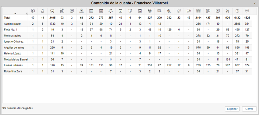Click the Motocicletas Barcelona account name

click(x=16, y=59)
